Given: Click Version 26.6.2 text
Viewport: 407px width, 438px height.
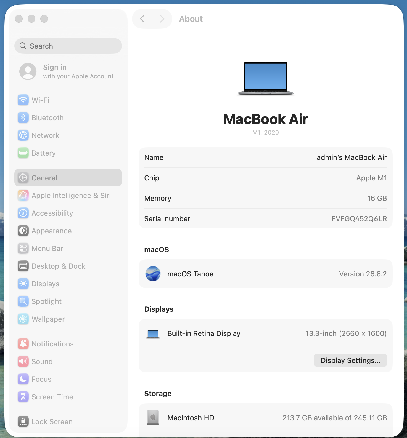Looking at the screenshot, I should [363, 274].
